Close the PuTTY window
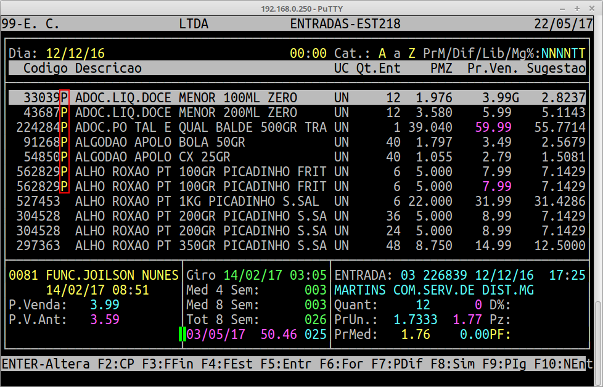This screenshot has width=603, height=387. 593,8
